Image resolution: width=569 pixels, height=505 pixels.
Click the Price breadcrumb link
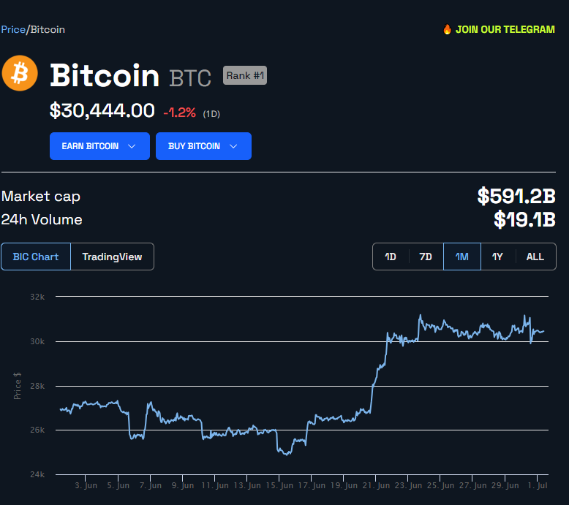point(13,29)
